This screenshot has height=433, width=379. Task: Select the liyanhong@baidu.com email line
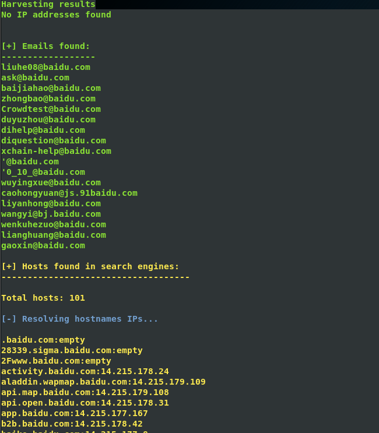[51, 203]
